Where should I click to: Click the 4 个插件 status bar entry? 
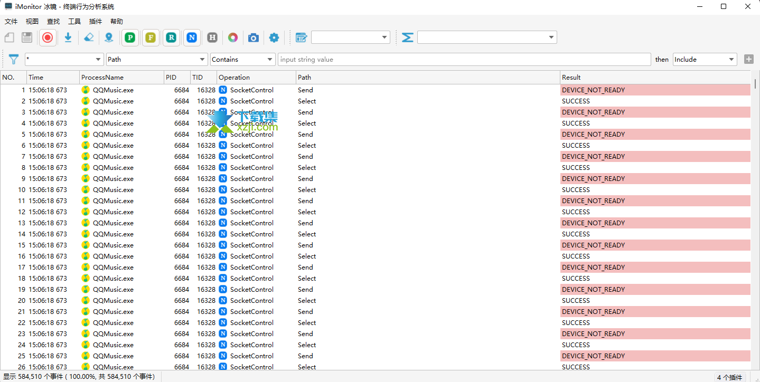coord(730,377)
